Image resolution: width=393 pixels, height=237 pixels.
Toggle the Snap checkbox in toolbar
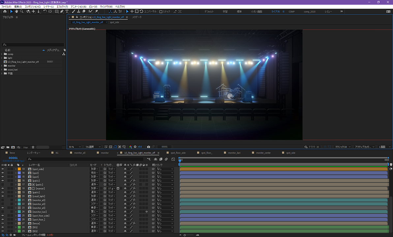pyautogui.click(x=161, y=12)
